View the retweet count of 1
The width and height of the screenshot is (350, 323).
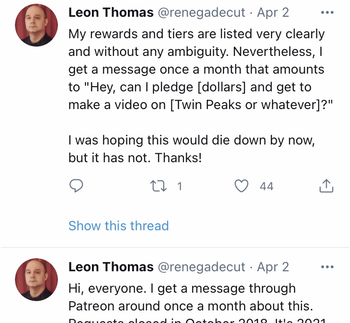[x=180, y=186]
